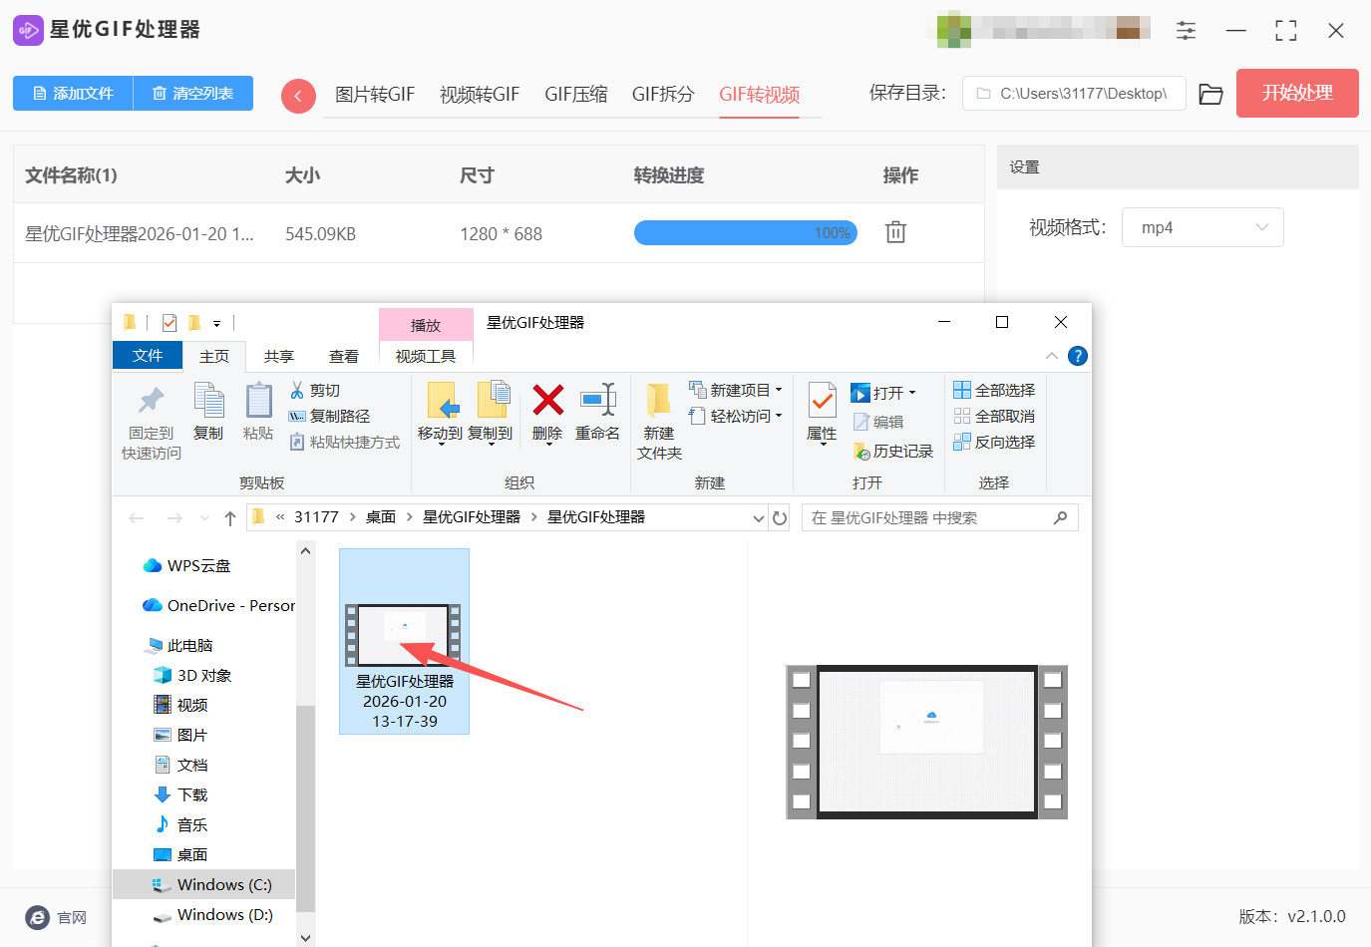Delete the GIF file using the trash icon
The image size is (1371, 947).
pos(894,231)
